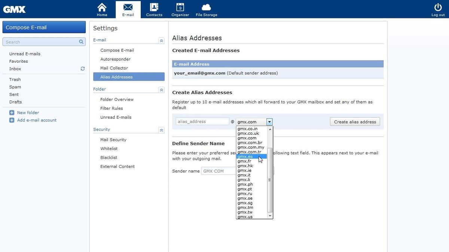Click the search magnifier icon

(81, 42)
